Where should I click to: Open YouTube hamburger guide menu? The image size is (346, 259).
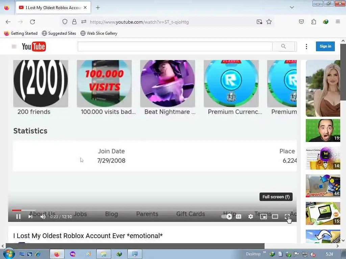click(14, 47)
